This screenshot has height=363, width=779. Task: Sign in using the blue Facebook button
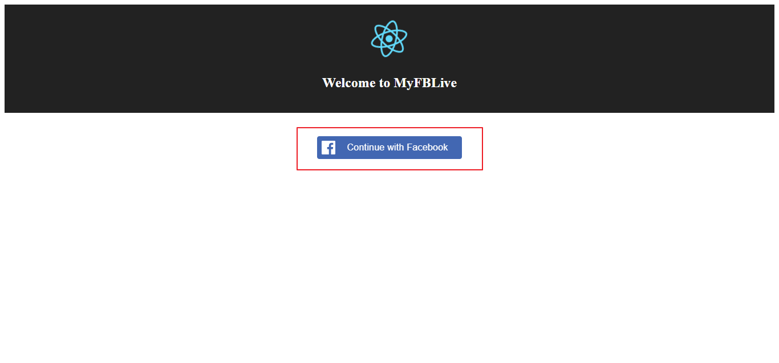coord(389,148)
